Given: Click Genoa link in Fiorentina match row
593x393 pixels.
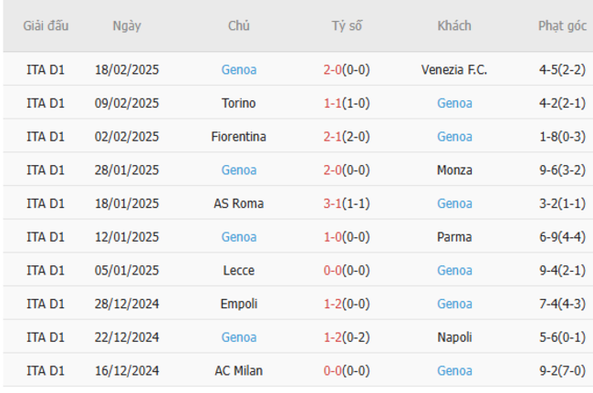Looking at the screenshot, I should point(454,137).
